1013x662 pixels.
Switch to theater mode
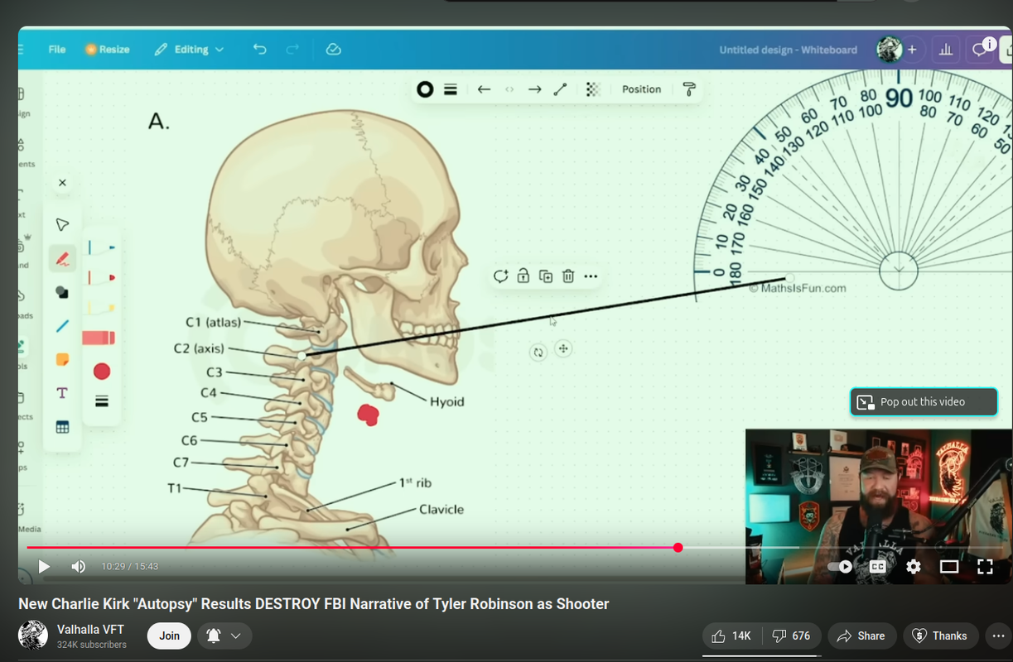[x=949, y=567]
